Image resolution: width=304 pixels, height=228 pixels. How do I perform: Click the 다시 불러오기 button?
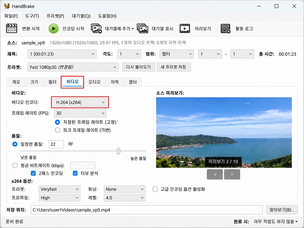(138, 67)
